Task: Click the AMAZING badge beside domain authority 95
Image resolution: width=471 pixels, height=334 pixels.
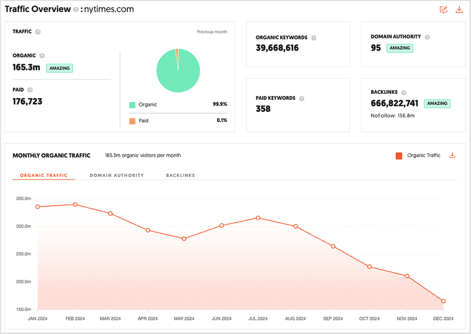Action: coord(400,48)
